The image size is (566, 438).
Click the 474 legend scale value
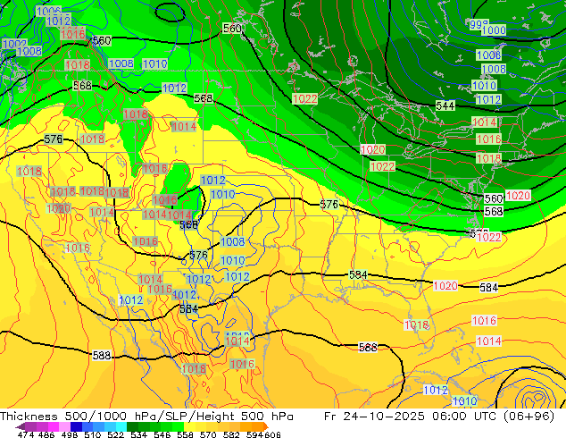[x=26, y=434]
